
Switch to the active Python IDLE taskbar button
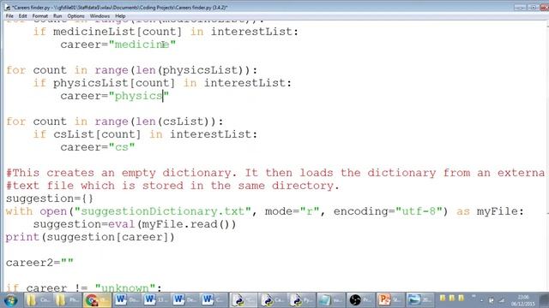(x=243, y=300)
